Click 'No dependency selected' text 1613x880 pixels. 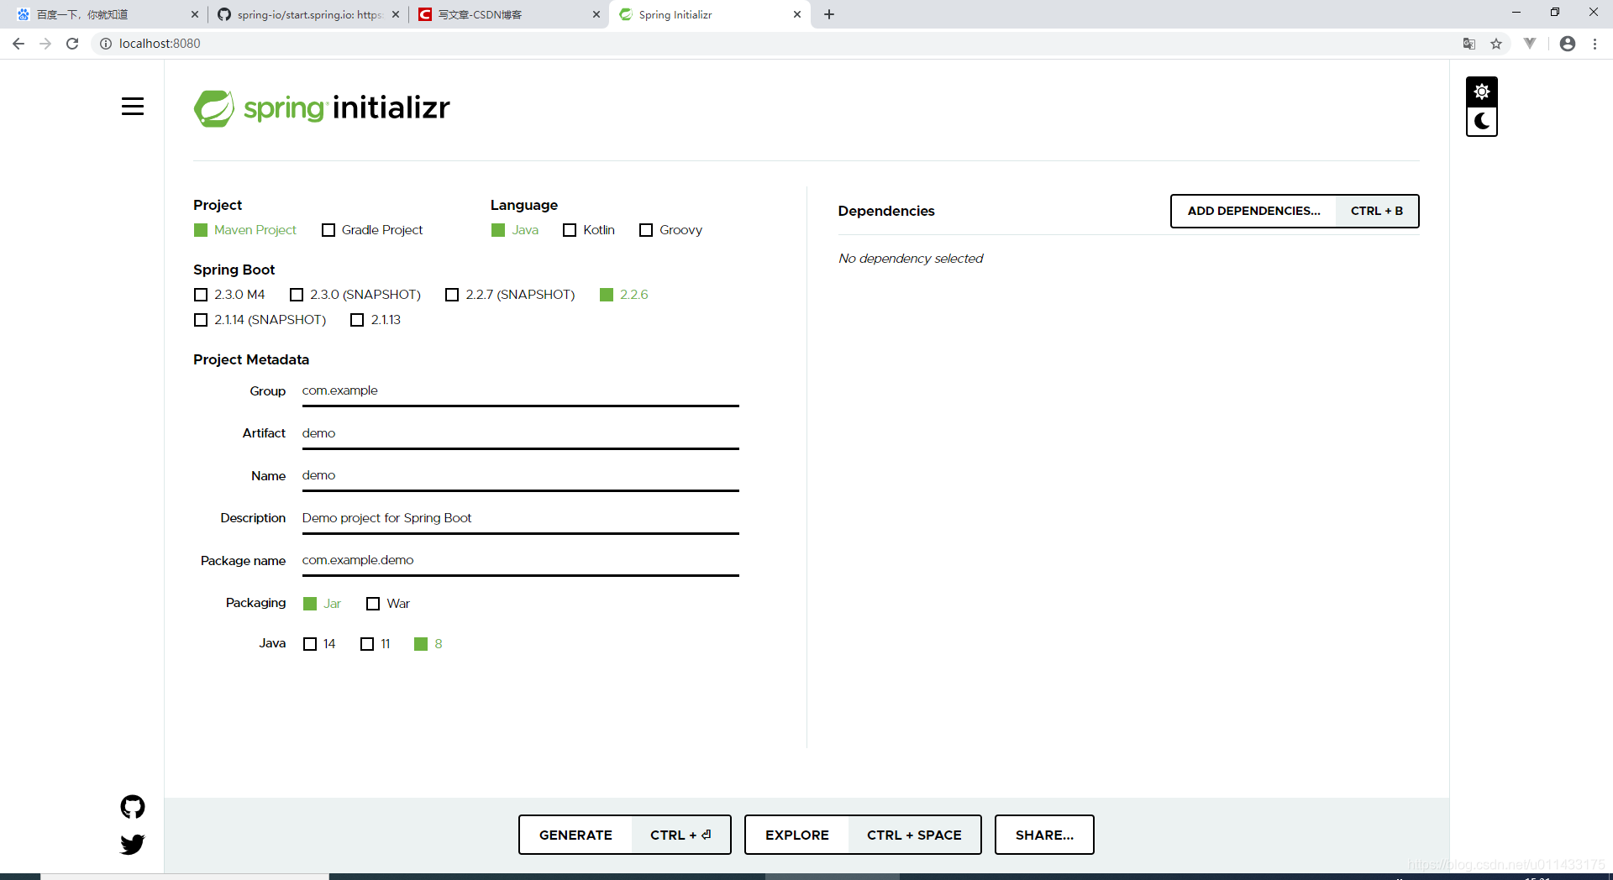[911, 259]
